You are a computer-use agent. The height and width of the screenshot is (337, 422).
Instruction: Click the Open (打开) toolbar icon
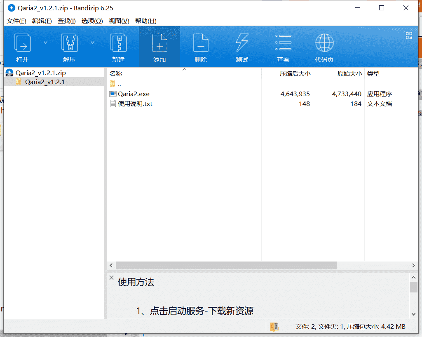pos(22,43)
